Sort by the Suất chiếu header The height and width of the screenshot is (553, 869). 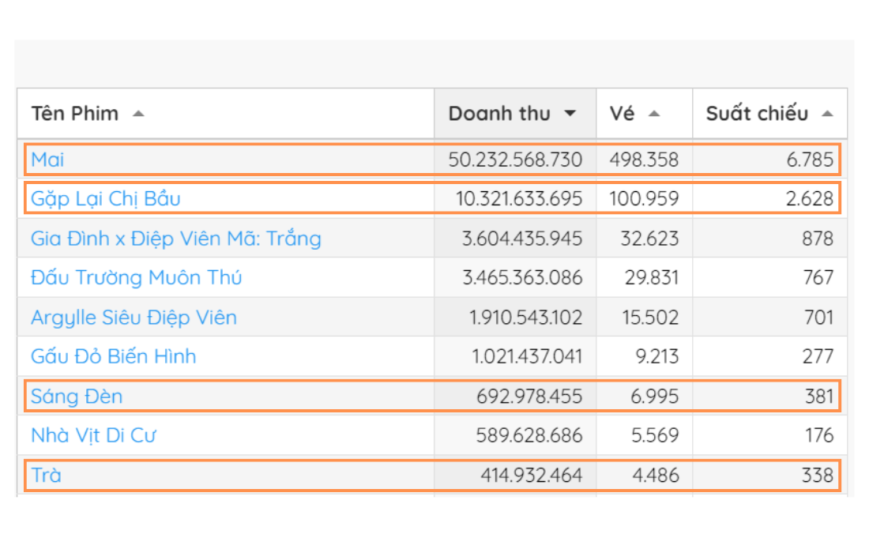(757, 114)
